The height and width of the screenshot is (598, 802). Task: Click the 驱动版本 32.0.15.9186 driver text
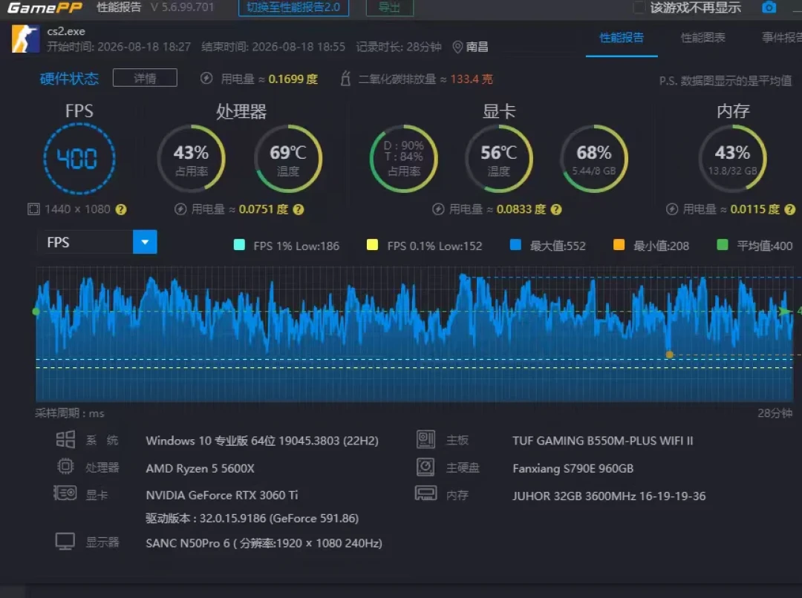(252, 519)
